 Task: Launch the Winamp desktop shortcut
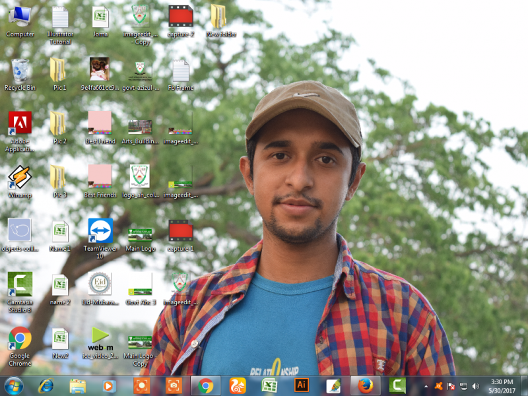tap(20, 178)
